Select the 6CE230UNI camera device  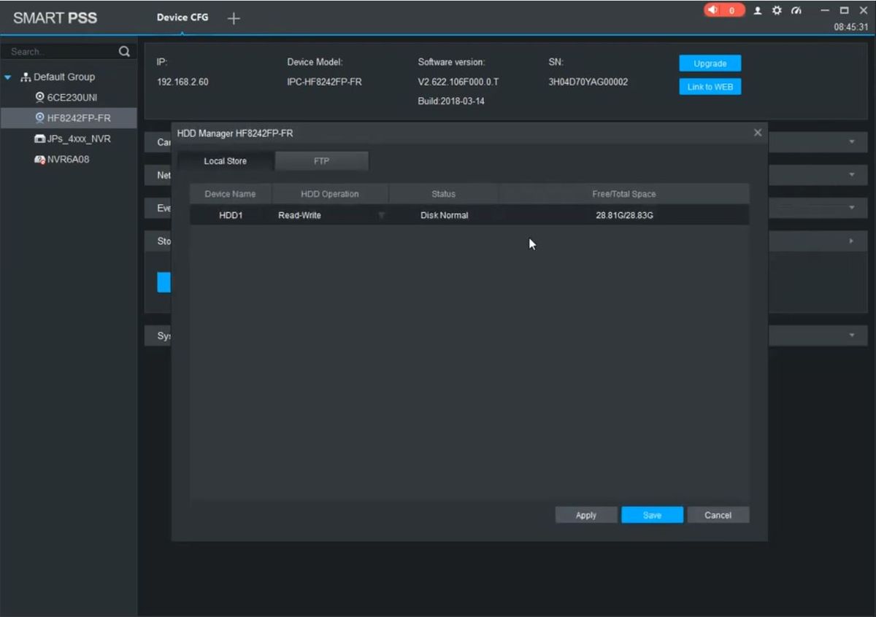72,97
